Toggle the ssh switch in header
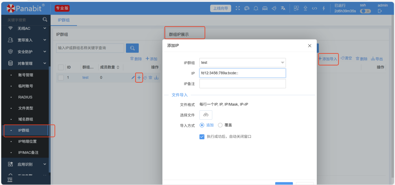The image size is (395, 185). tap(365, 11)
